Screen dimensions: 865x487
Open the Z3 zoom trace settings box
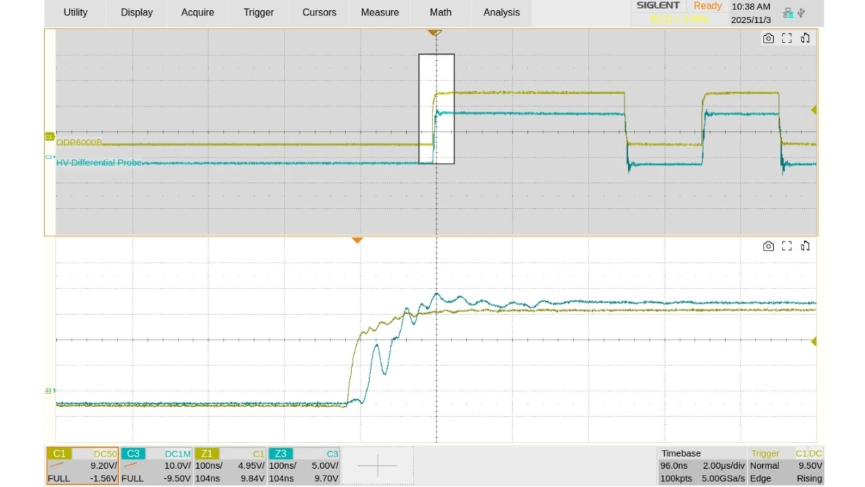point(303,465)
